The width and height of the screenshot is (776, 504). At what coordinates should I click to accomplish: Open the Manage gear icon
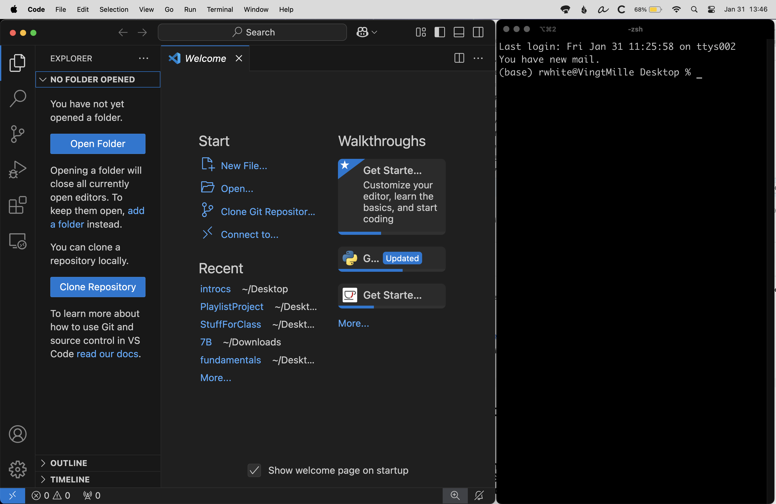pyautogui.click(x=17, y=469)
